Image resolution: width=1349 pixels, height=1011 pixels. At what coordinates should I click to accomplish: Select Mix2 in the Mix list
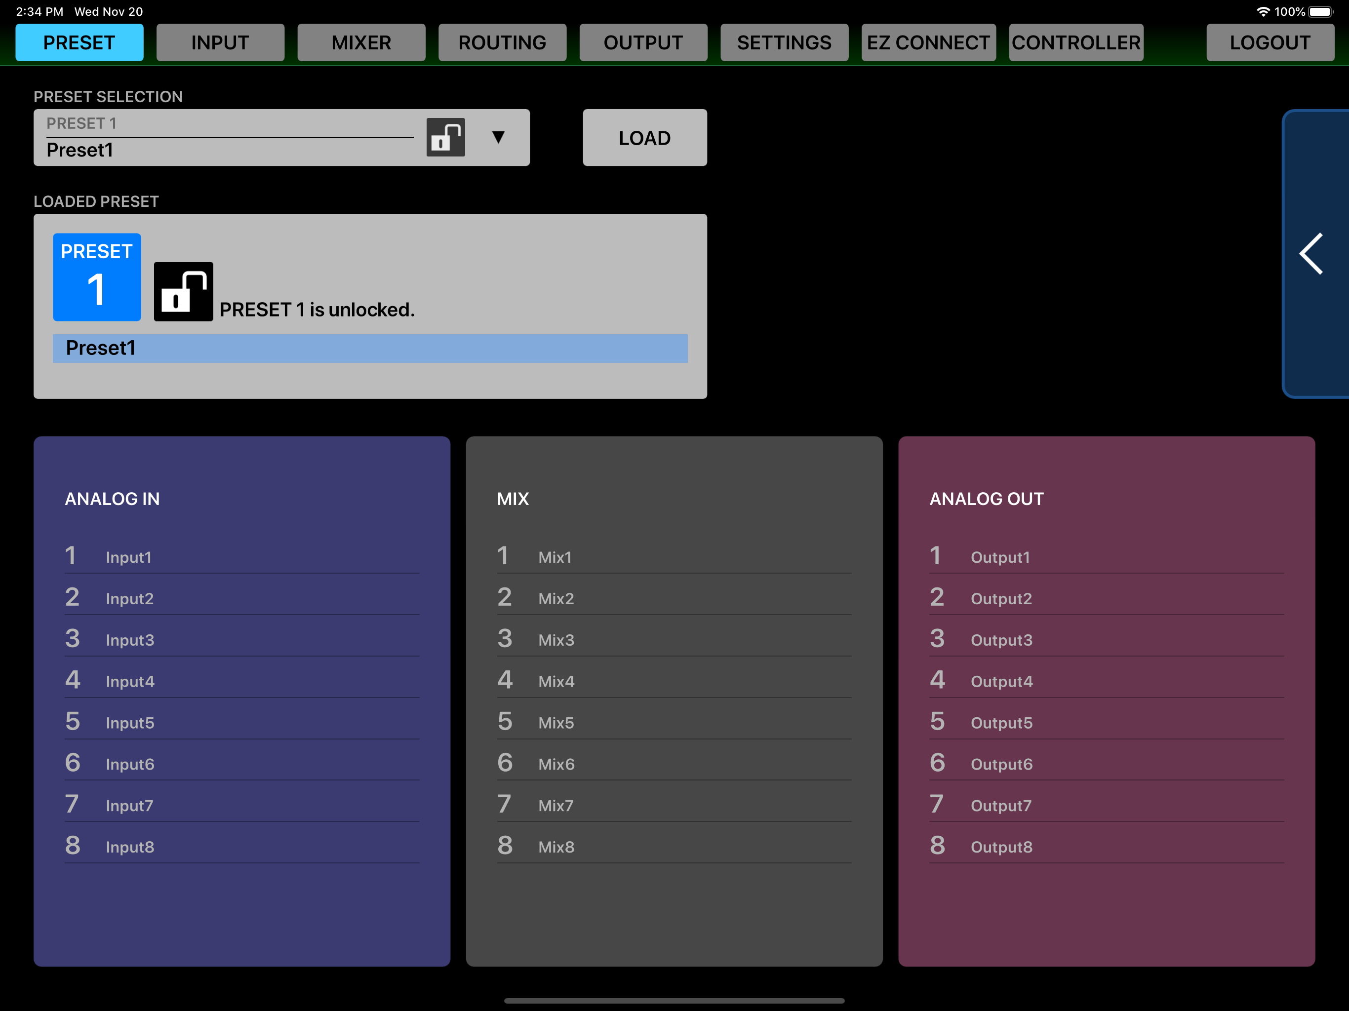pos(674,598)
